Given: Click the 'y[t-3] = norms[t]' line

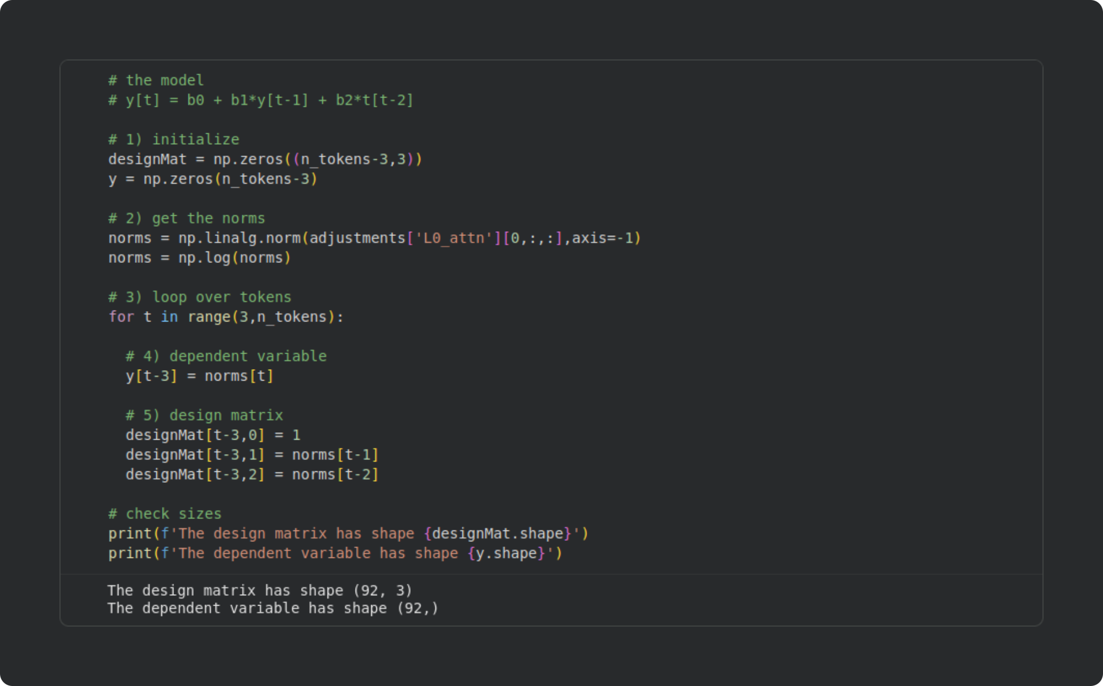Looking at the screenshot, I should pyautogui.click(x=199, y=376).
